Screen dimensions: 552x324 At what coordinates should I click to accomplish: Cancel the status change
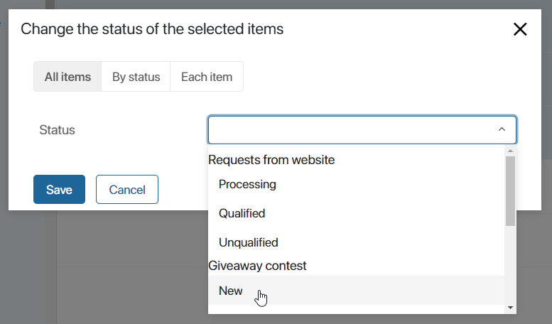tap(127, 190)
